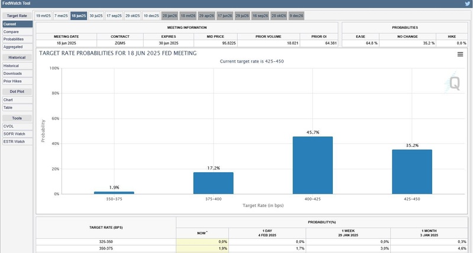Open the chart hamburger menu
473x253 pixels.
(x=460, y=54)
